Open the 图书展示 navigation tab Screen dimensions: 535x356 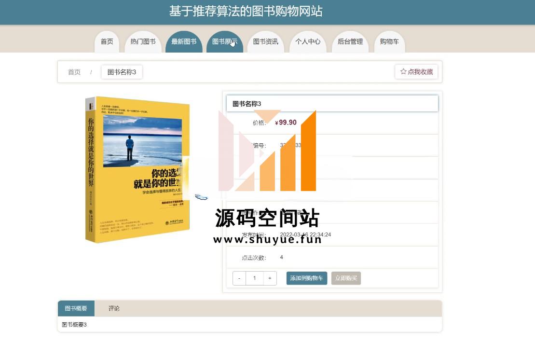tap(225, 41)
